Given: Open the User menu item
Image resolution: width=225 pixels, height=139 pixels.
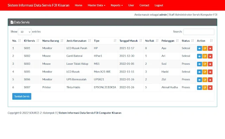Looking at the screenshot, I should point(131,5).
